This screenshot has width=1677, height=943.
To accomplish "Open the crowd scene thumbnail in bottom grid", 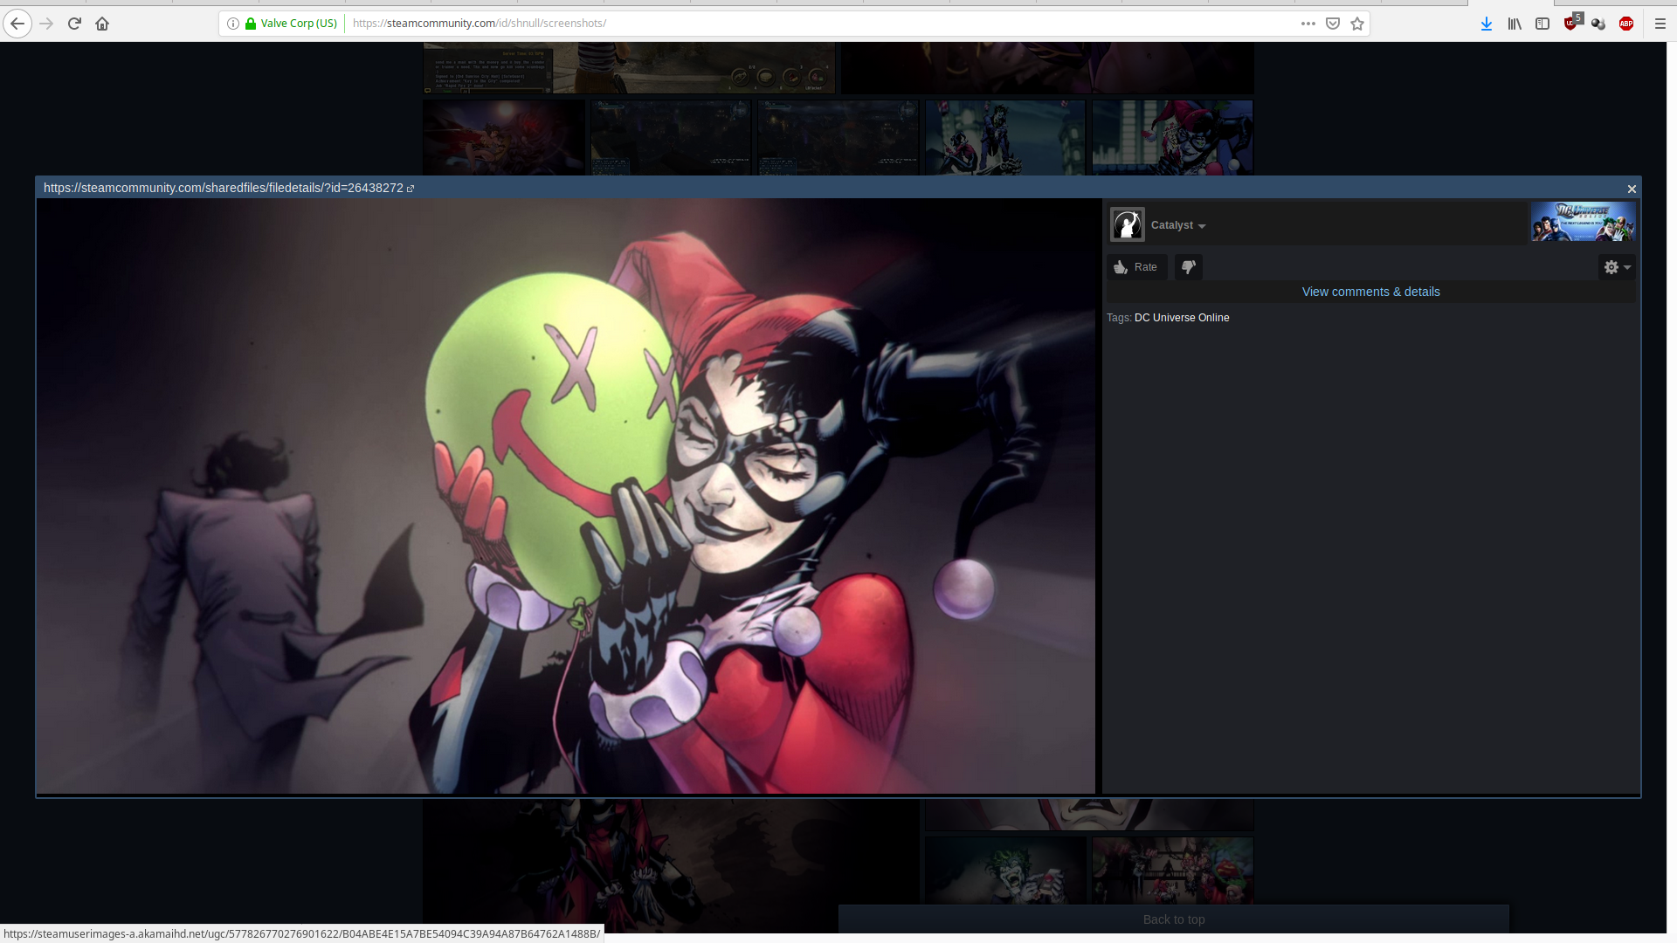I will coord(1172,871).
